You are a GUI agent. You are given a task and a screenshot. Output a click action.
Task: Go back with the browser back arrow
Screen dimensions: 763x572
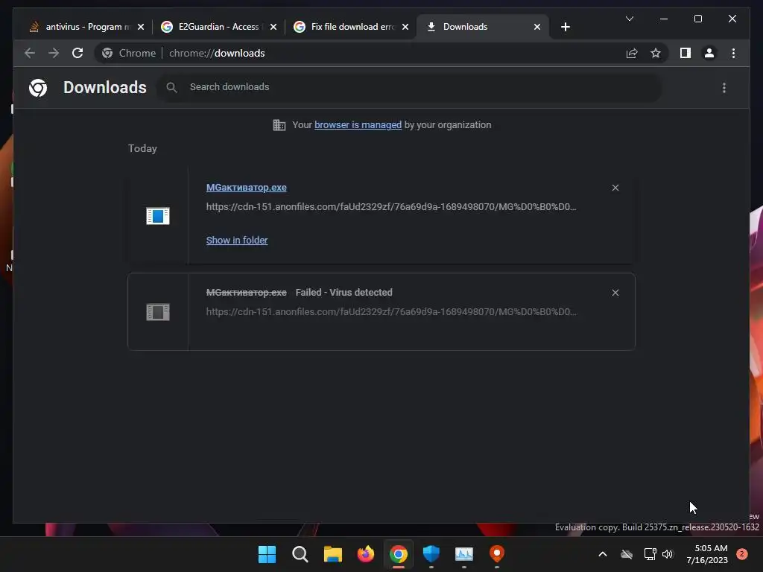[x=30, y=53]
